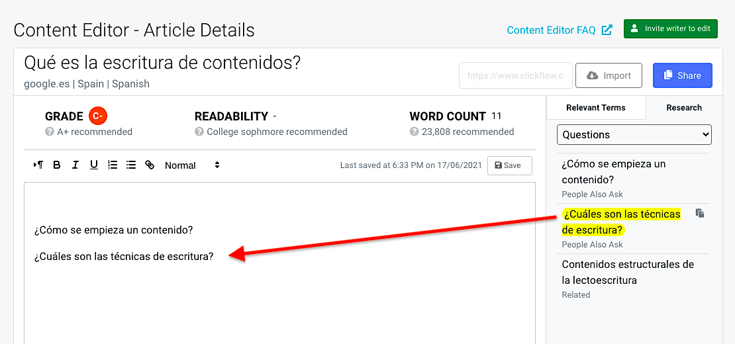
Task: Apply underline formatting
Action: [x=94, y=165]
